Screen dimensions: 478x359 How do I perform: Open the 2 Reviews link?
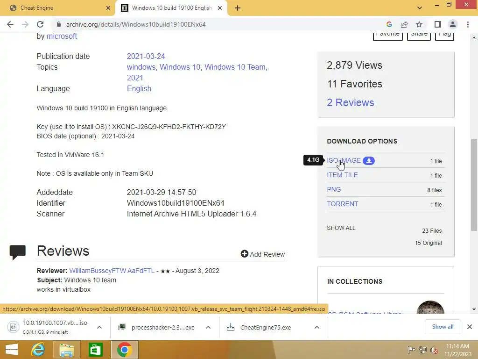350,102
